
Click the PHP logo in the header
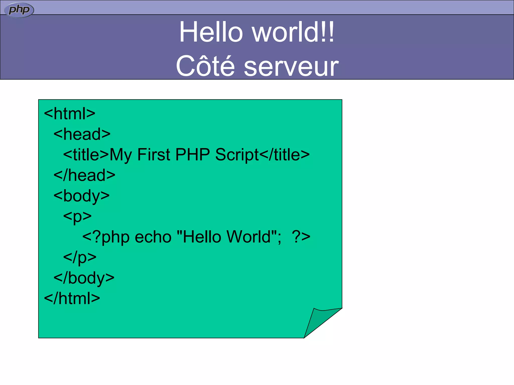point(19,10)
